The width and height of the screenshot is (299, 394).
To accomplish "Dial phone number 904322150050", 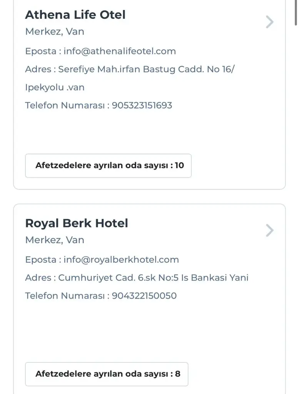I will click(x=144, y=296).
